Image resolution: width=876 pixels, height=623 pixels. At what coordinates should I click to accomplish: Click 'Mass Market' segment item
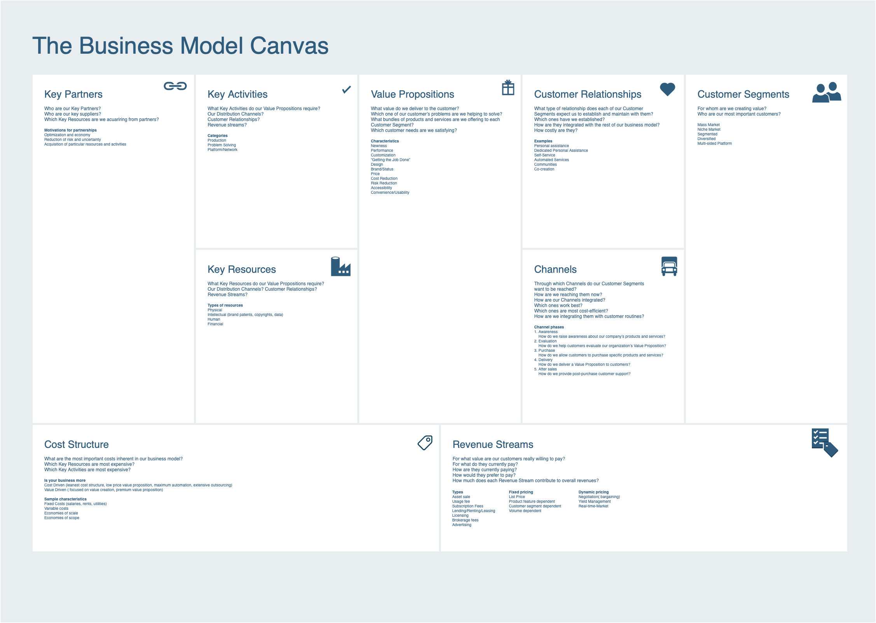tap(708, 125)
